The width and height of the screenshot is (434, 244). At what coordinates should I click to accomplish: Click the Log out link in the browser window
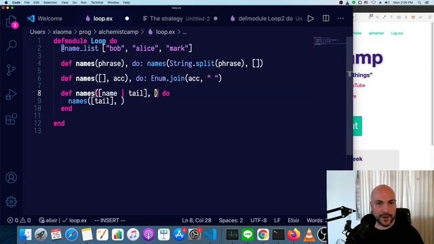click(x=397, y=33)
